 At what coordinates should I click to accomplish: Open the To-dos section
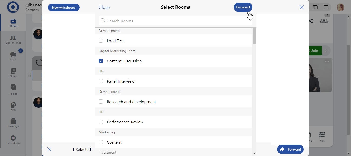tap(13, 90)
